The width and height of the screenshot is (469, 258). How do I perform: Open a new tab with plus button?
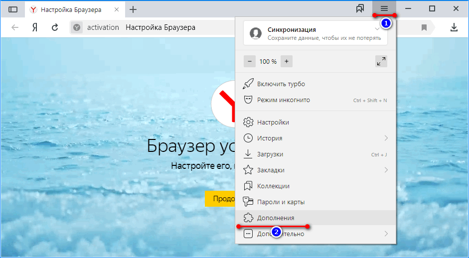(x=133, y=9)
